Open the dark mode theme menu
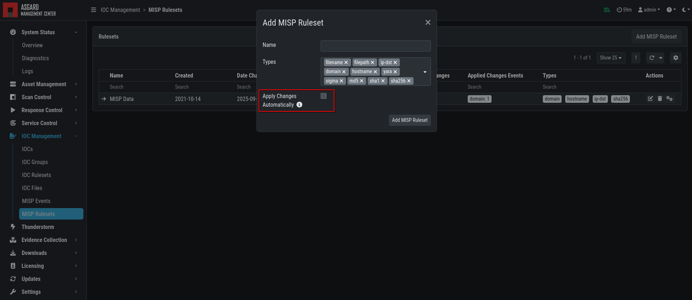Viewport: 692px width, 300px height. [x=685, y=10]
